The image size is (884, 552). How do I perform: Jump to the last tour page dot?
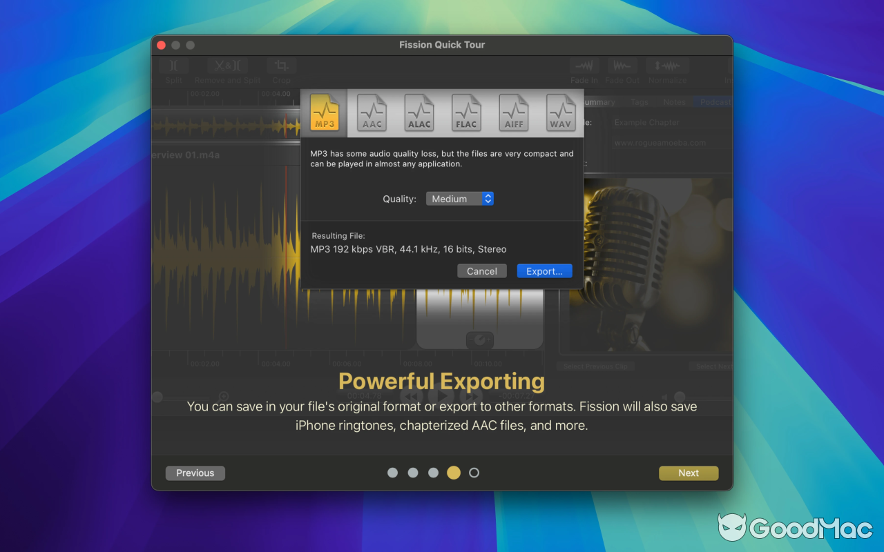474,473
